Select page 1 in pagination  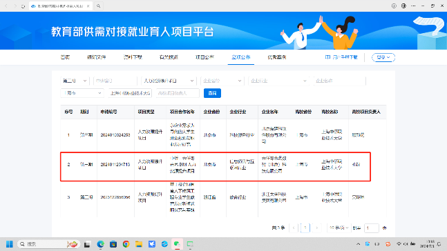click(305, 228)
